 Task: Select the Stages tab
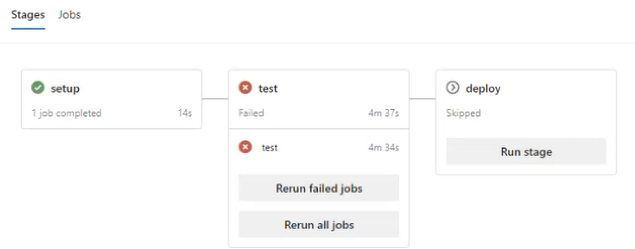click(x=28, y=15)
